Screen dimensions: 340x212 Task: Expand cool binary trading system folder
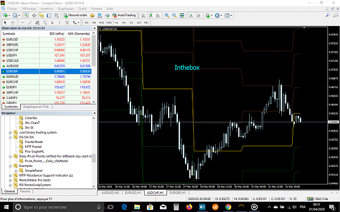coord(10,133)
